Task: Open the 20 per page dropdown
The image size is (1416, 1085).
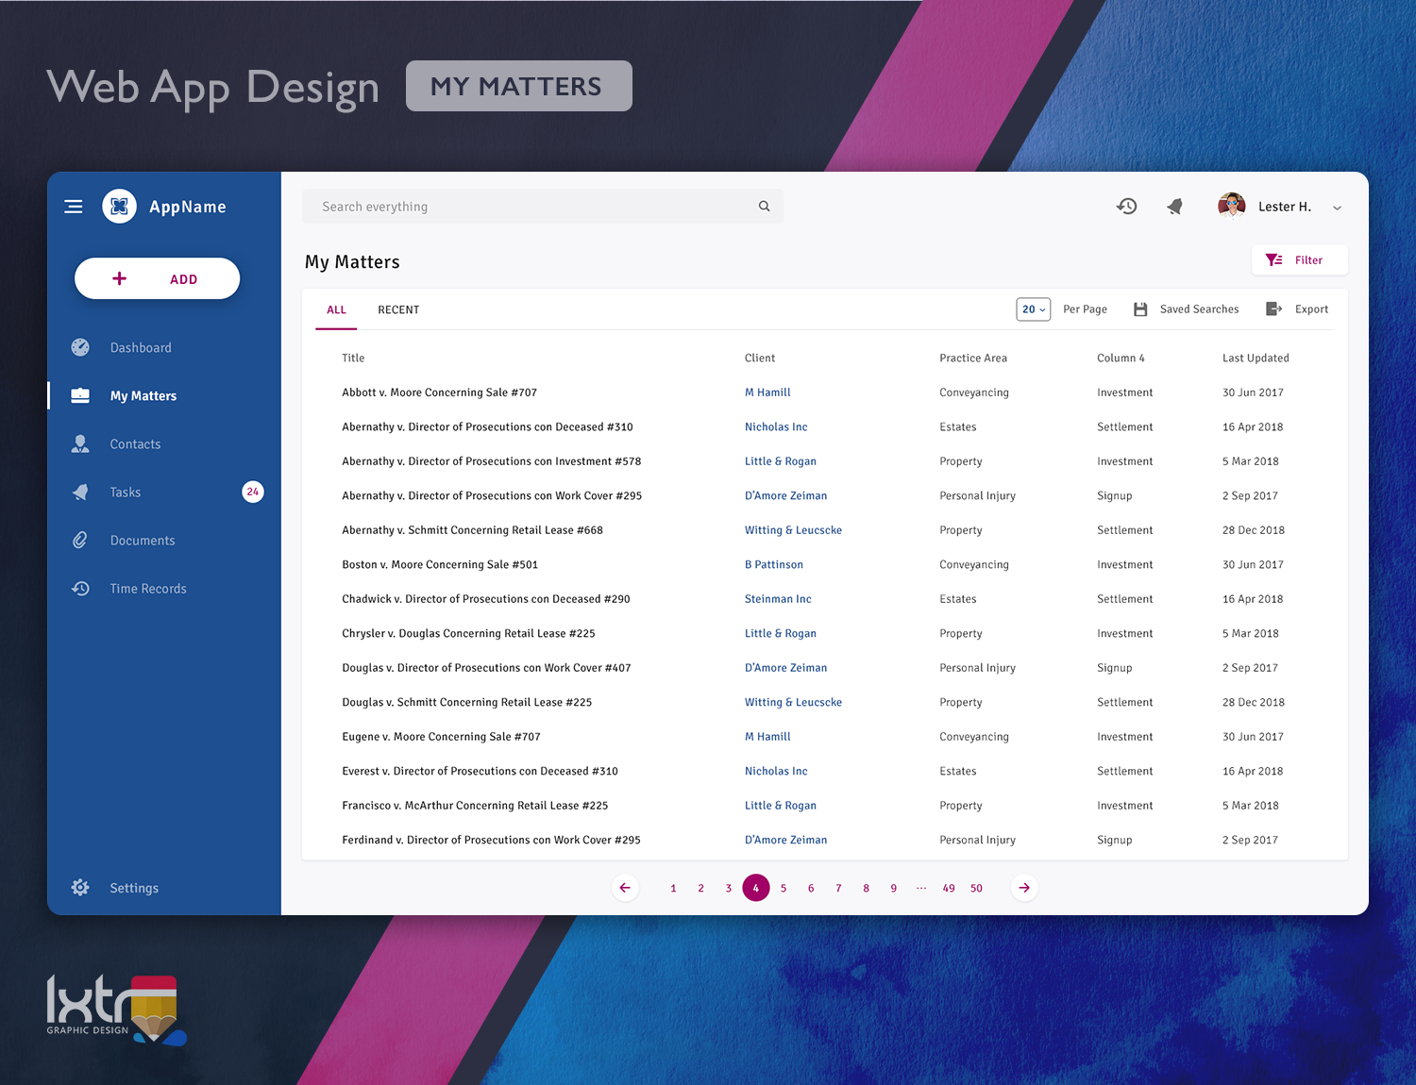Action: [x=1034, y=309]
